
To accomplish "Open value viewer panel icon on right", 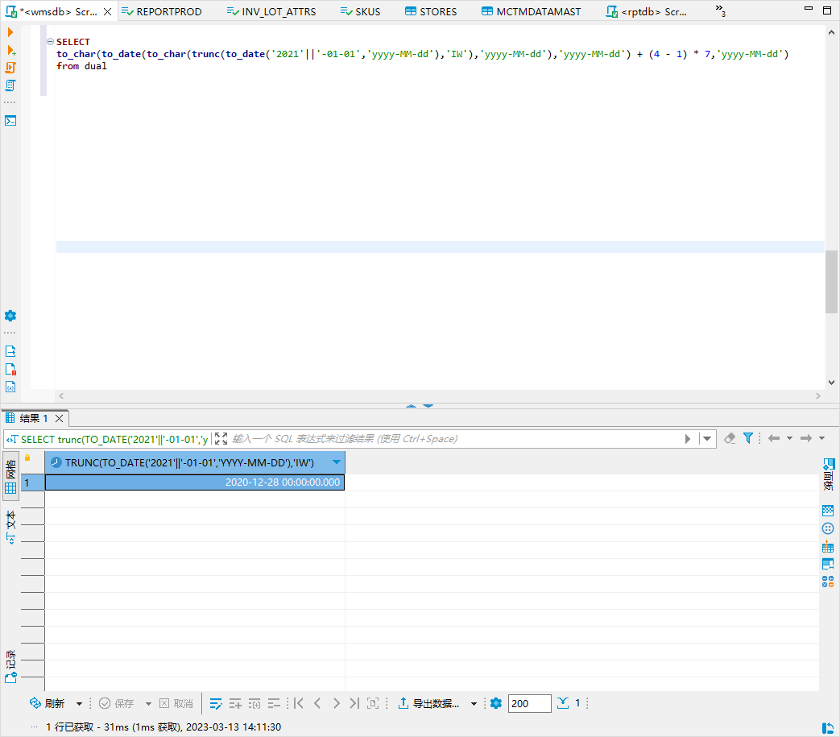I will point(828,511).
